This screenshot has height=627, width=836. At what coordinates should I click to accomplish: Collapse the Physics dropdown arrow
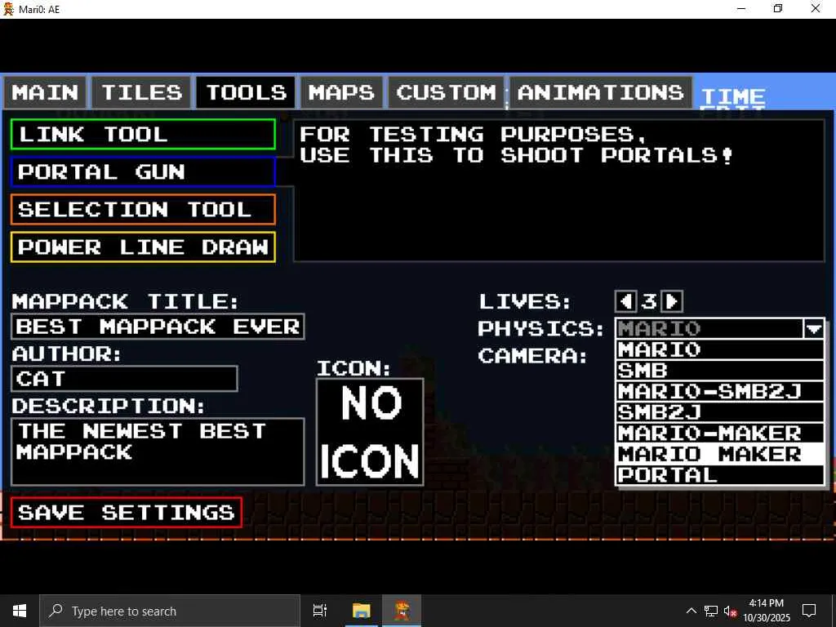pyautogui.click(x=814, y=328)
